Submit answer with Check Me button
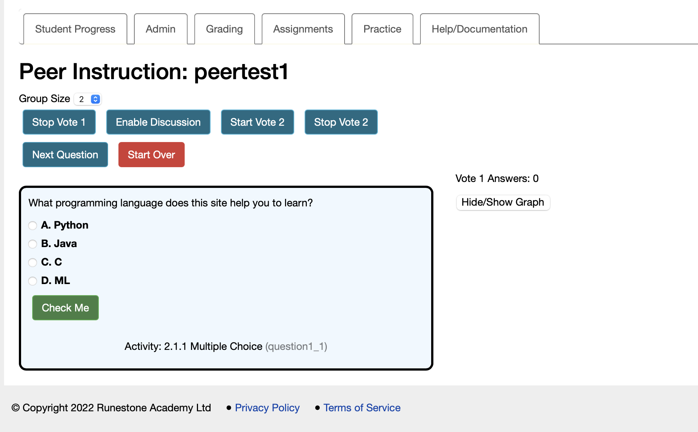 point(66,308)
